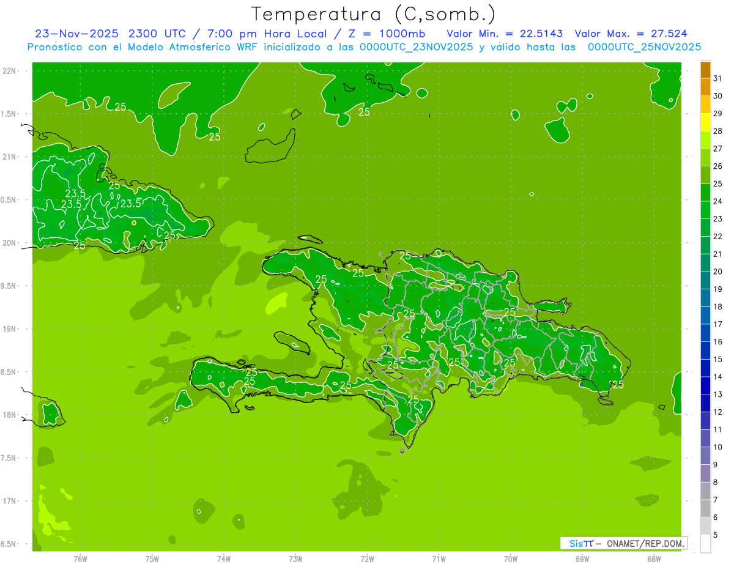The image size is (734, 567).
Task: Click the 18N latitude axis label
Action: tap(9, 415)
